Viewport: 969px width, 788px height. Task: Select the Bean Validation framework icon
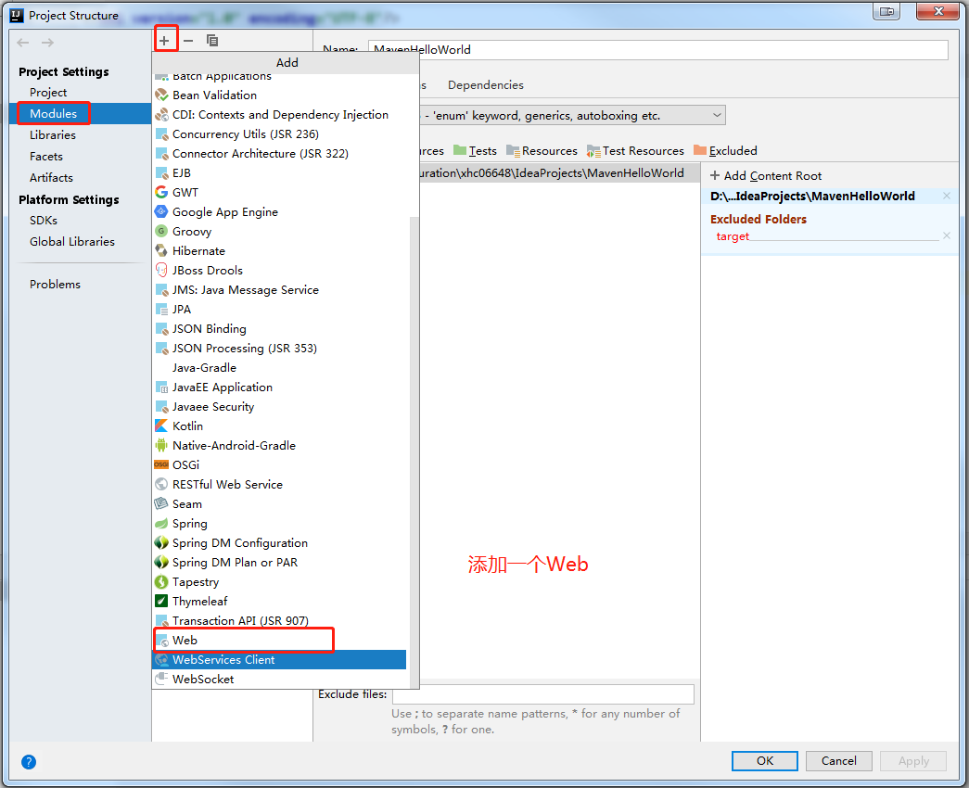click(161, 95)
